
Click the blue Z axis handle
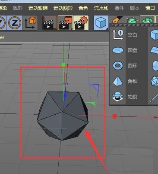[x=65, y=96]
